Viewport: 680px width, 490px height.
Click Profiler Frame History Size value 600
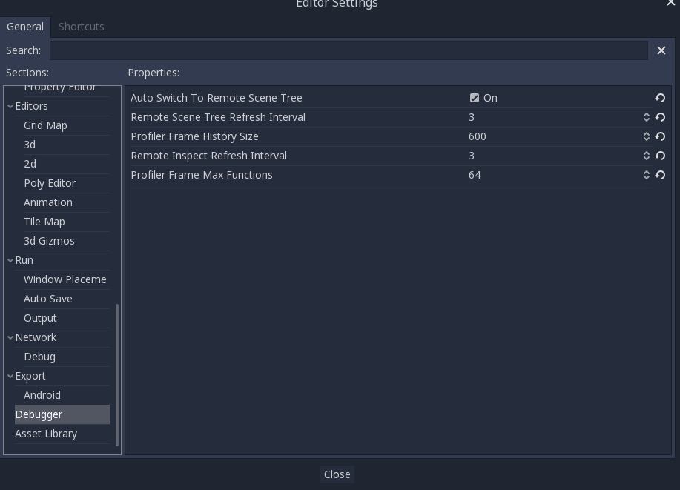[x=477, y=136]
